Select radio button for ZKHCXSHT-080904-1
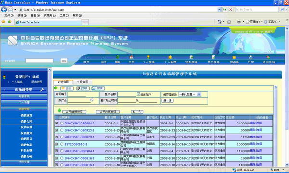The width and height of the screenshot is (289, 173). (62, 151)
